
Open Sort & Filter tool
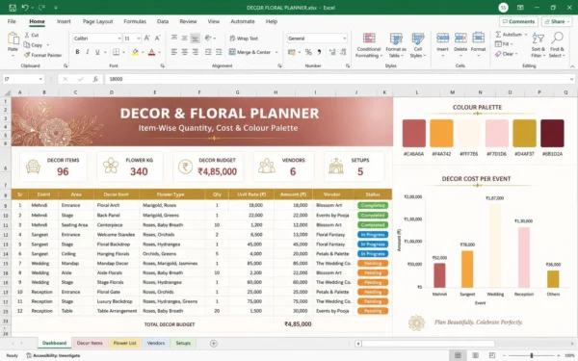(x=539, y=45)
